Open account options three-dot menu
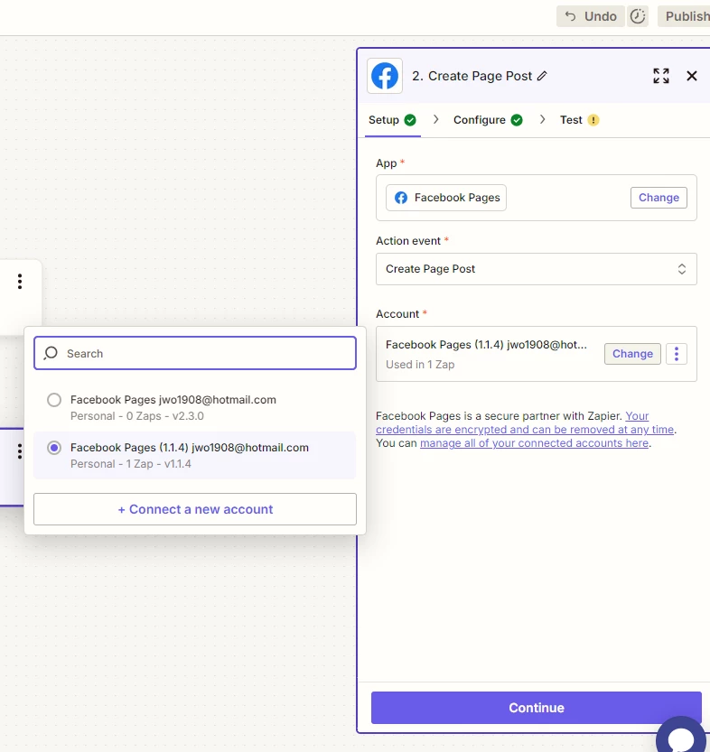The height and width of the screenshot is (752, 710). [x=677, y=354]
